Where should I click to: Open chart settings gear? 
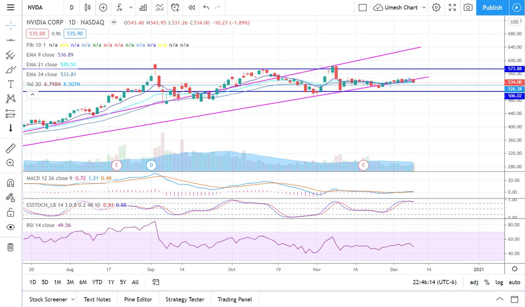pos(436,7)
